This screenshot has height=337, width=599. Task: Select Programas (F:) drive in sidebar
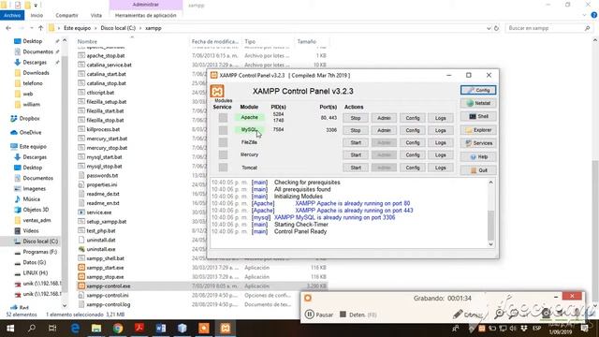click(x=39, y=252)
